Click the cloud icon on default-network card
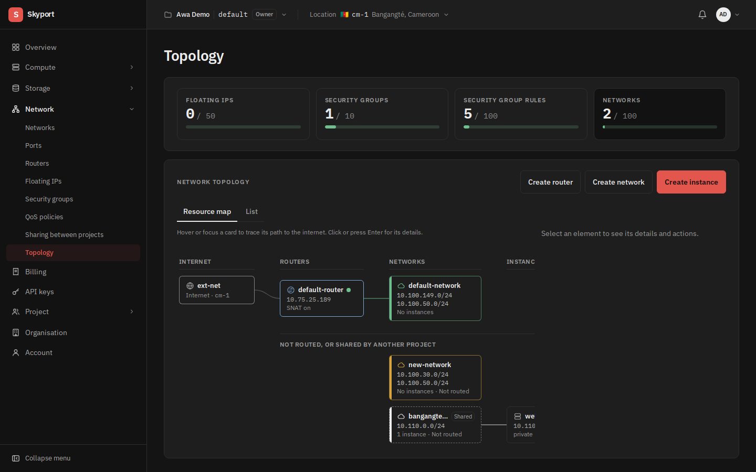 point(401,286)
